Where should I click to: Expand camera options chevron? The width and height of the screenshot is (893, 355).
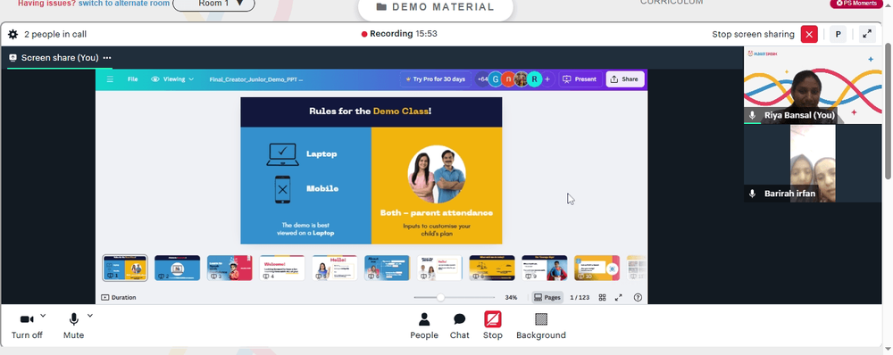tap(43, 316)
